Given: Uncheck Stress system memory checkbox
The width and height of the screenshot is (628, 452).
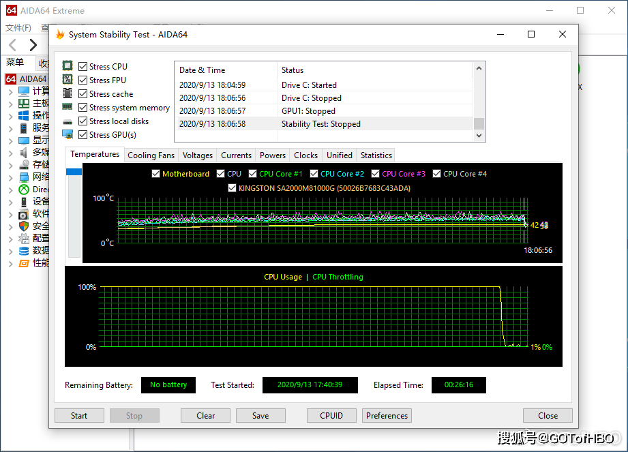Looking at the screenshot, I should 83,107.
